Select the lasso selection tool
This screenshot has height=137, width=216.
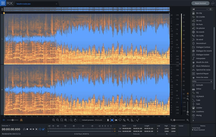click(x=120, y=120)
